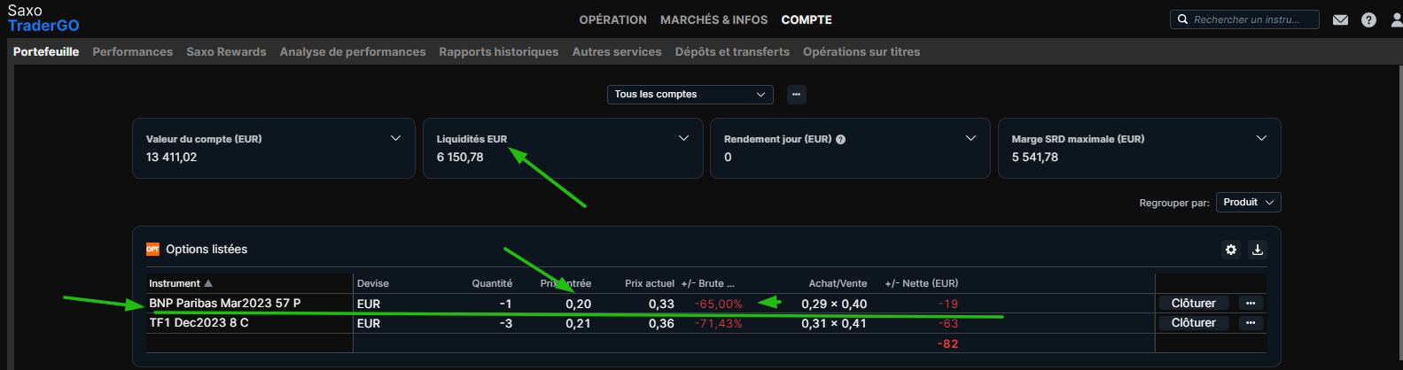Switch to the Saxo Rewards tab
The width and height of the screenshot is (1403, 370).
click(226, 51)
